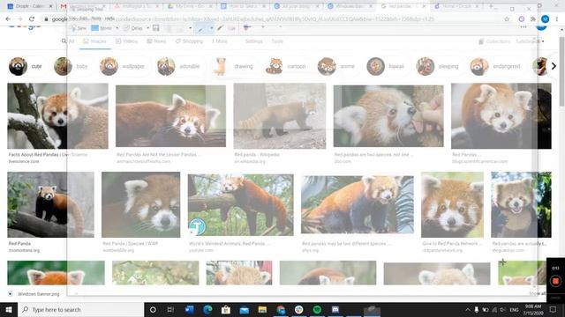Switch to the News search tab
This screenshot has width=565, height=317.
(x=156, y=41)
